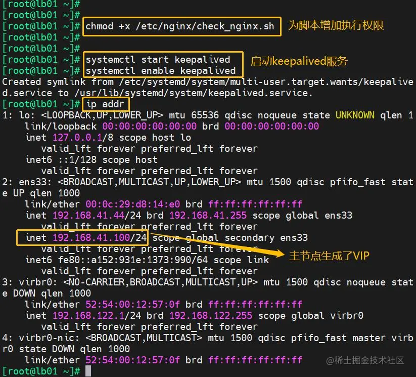Image resolution: width=416 pixels, height=377 pixels.
Task: Select the '1: lo:' interface label
Action: (x=18, y=115)
